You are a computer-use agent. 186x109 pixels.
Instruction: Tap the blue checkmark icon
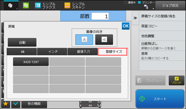coord(16,104)
